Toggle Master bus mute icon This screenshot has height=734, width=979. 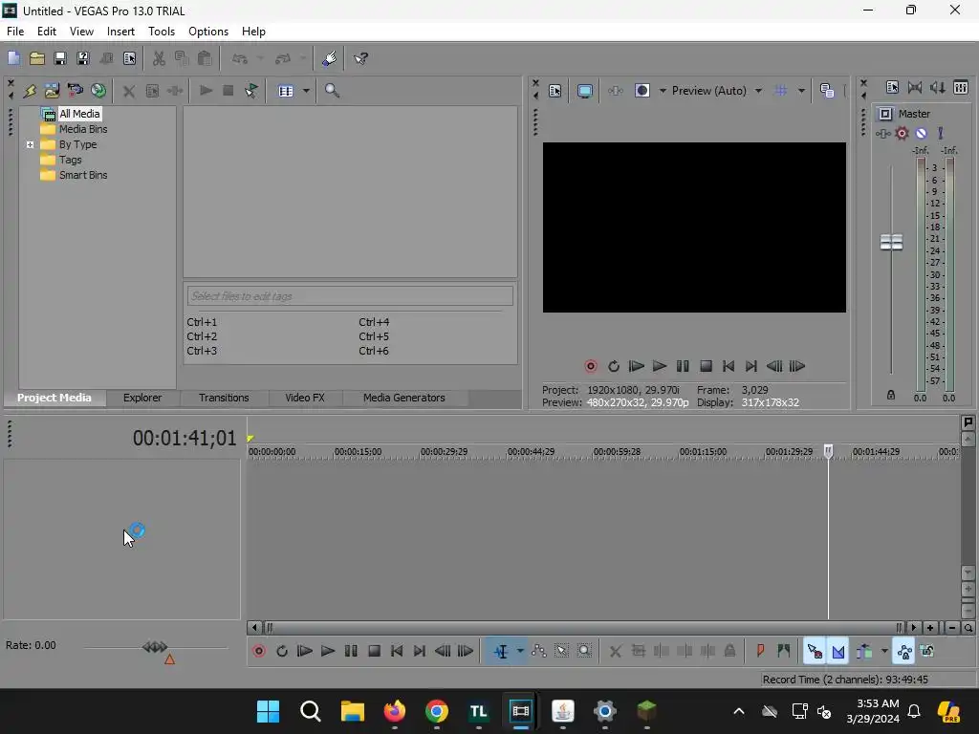click(x=921, y=134)
